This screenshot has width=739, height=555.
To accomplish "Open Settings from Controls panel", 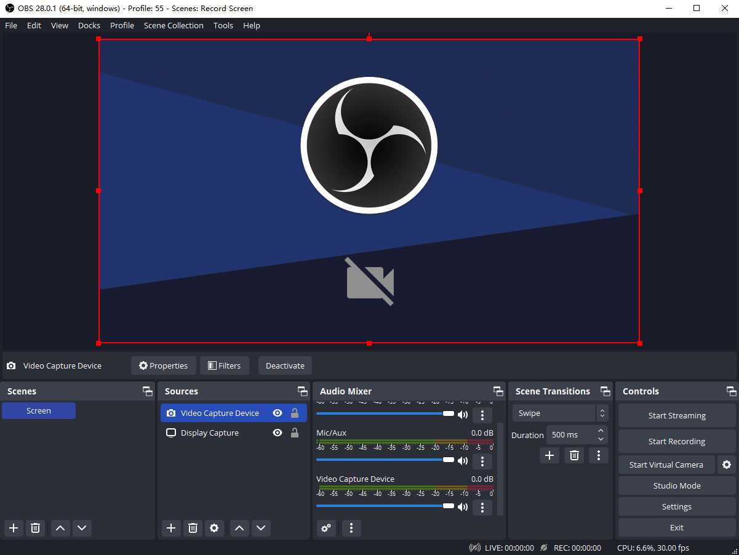I will [677, 506].
